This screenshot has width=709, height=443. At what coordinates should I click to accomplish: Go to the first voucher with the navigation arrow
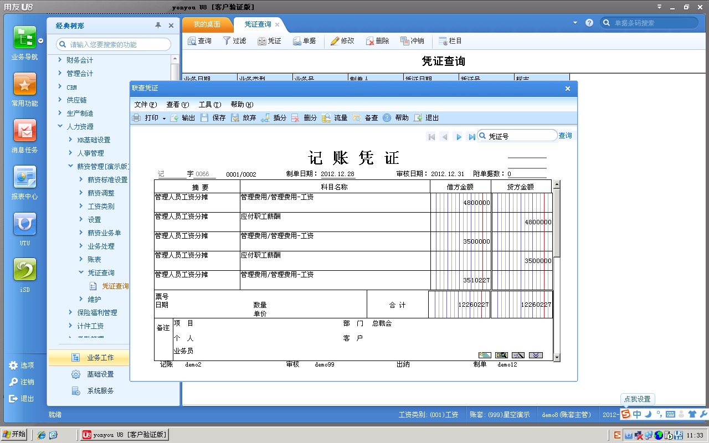tap(431, 137)
